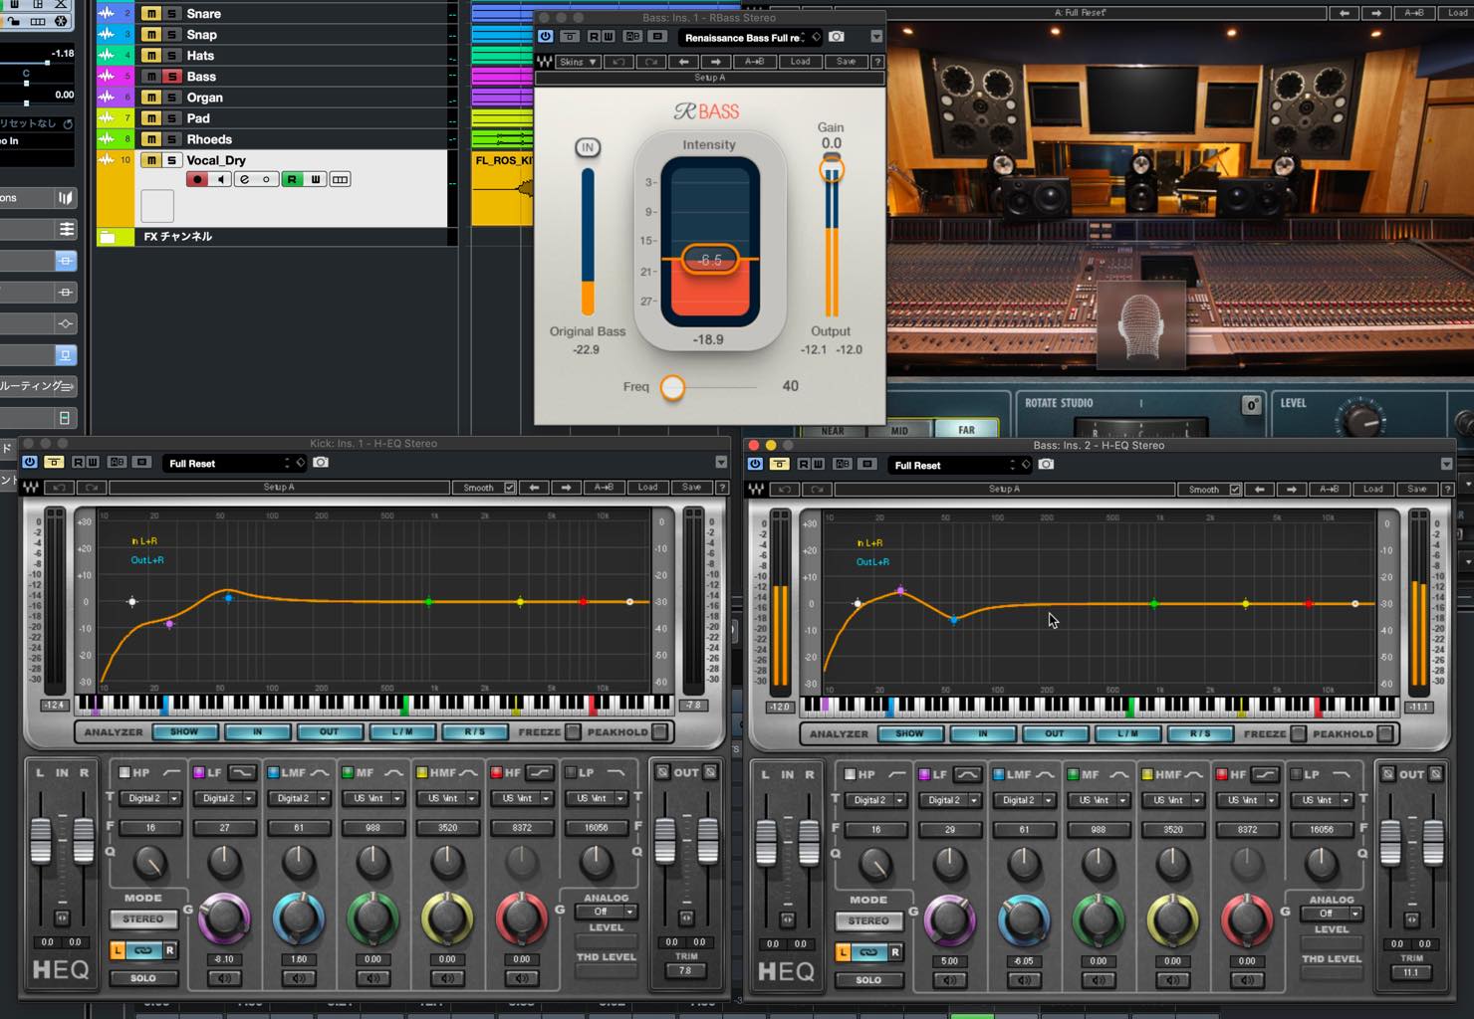Click STEREO mode button in Kick H-EQ

(143, 919)
